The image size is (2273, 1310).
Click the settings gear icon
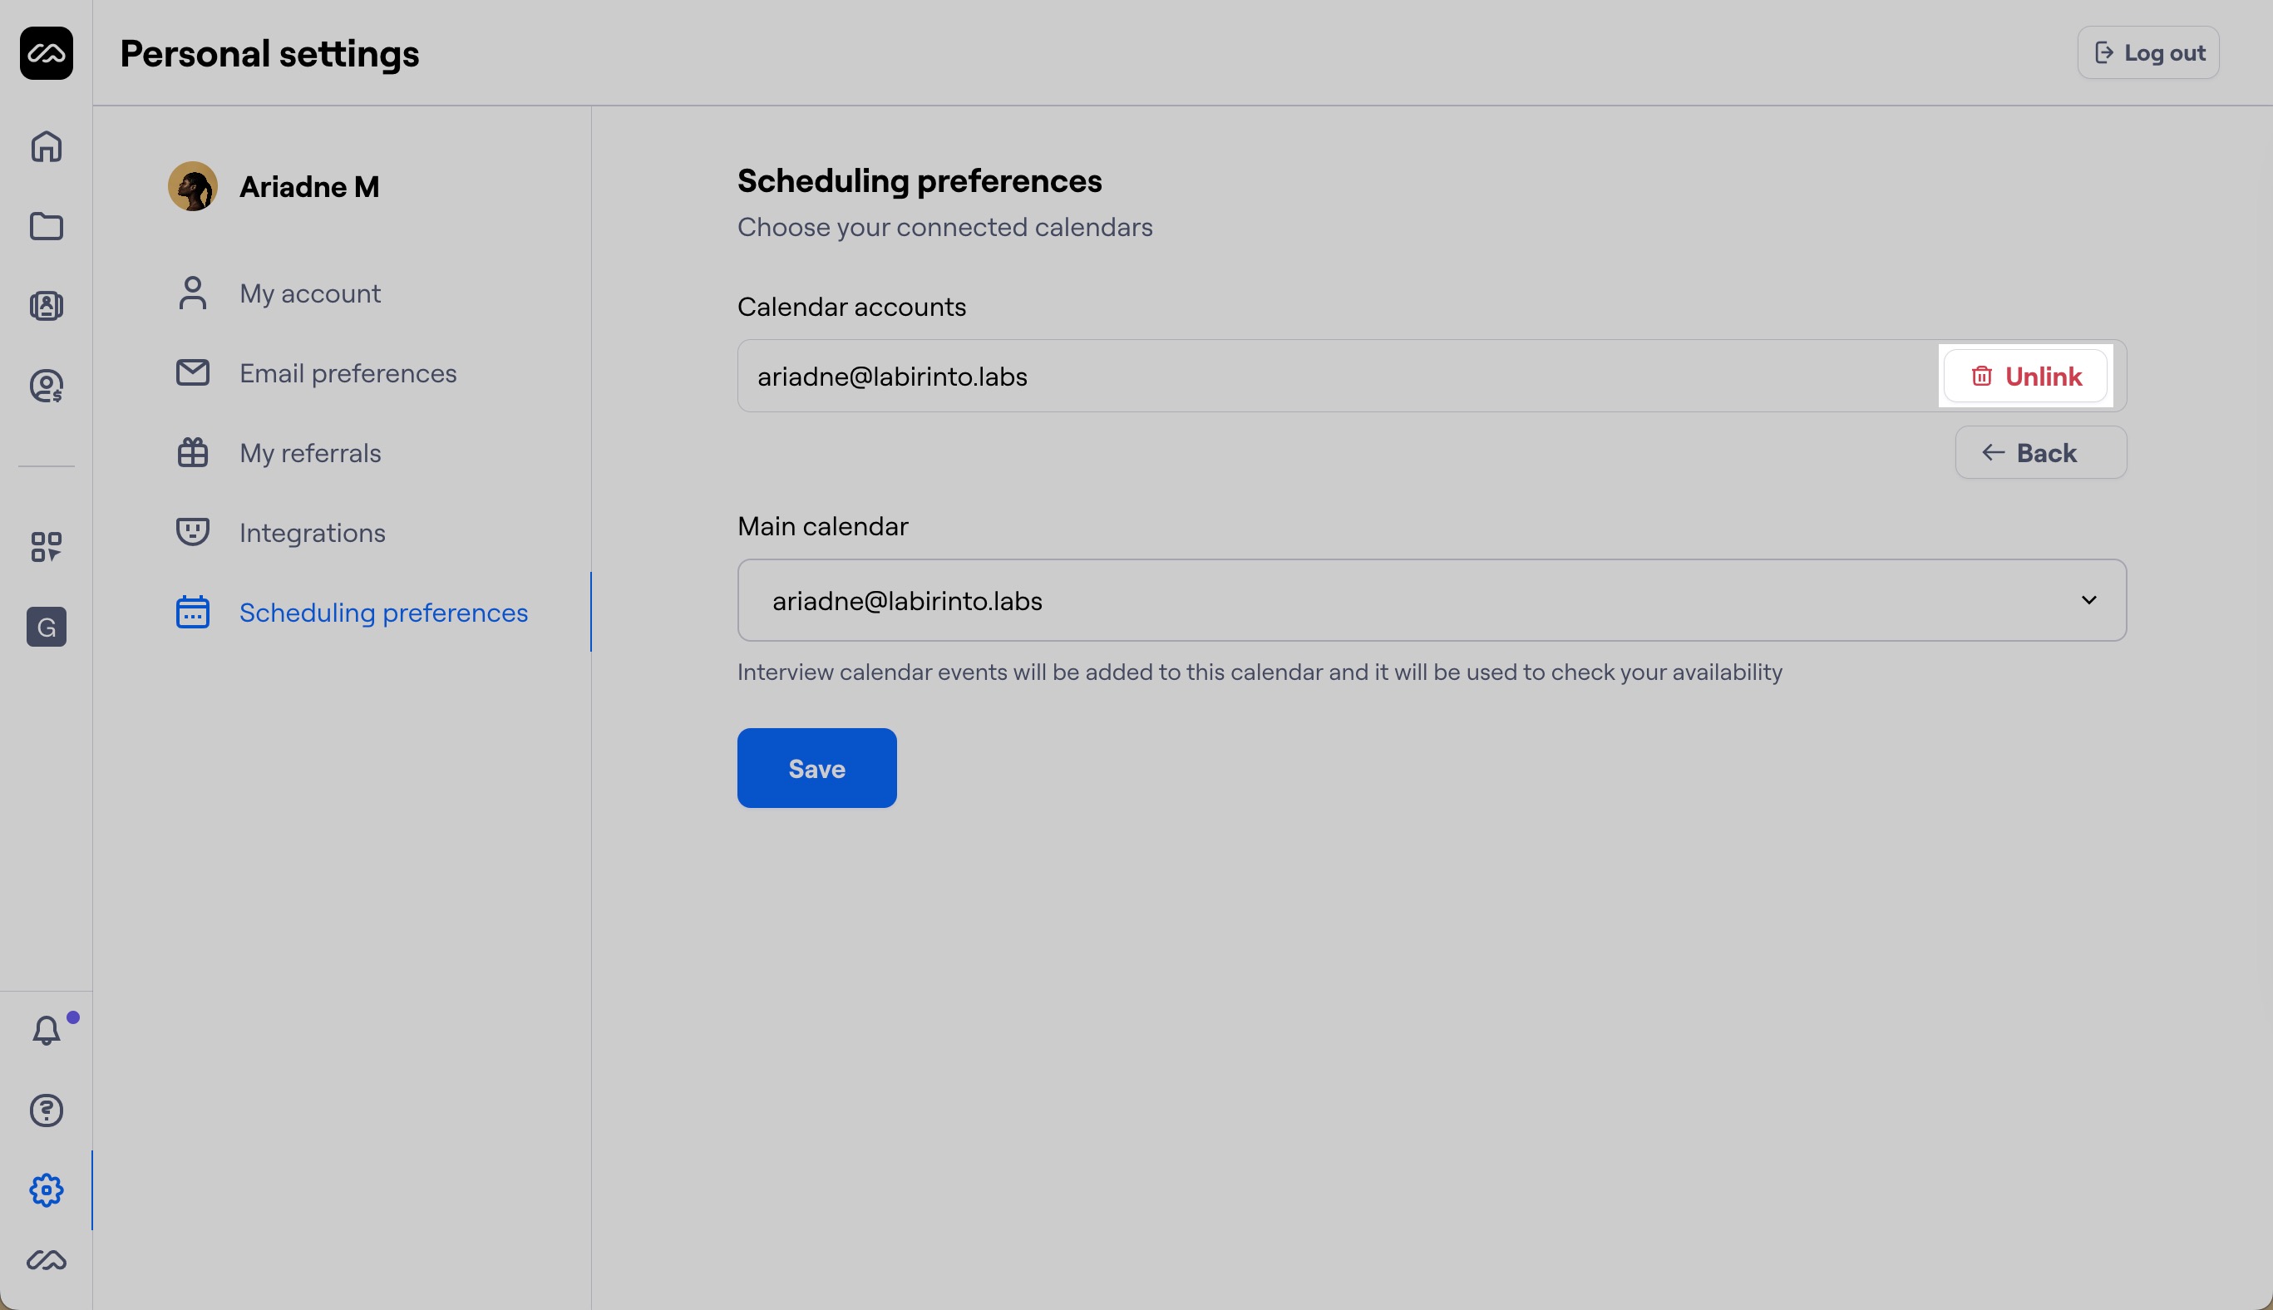tap(46, 1189)
